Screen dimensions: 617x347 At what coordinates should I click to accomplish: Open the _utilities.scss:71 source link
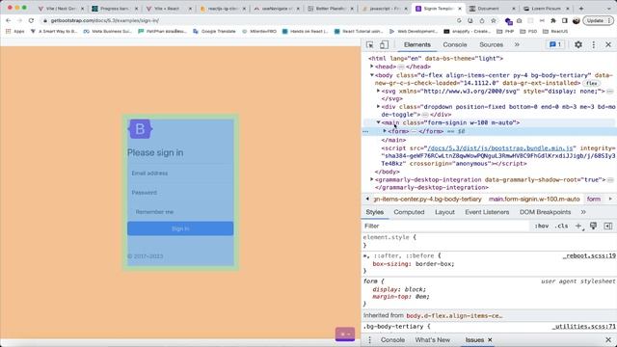tap(584, 327)
